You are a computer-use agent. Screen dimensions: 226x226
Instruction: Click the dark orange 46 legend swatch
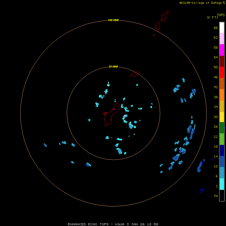(222, 83)
